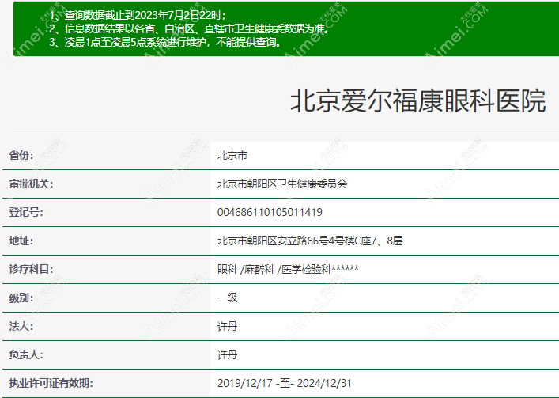The width and height of the screenshot is (559, 398).
Task: Select the hospital title 北京爱尔福康眼科医院
Action: pos(417,100)
